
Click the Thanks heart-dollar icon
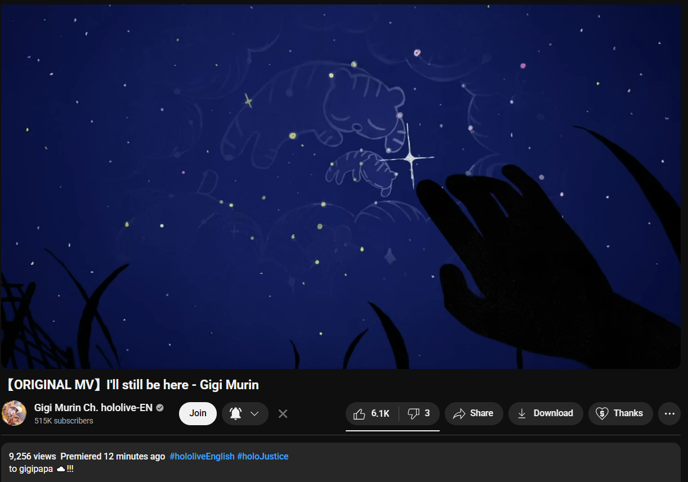pyautogui.click(x=602, y=413)
